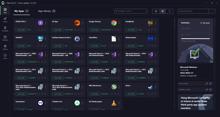Click Google Chrome version 139.0.7258.128
The height and width of the screenshot is (117, 220).
pyautogui.click(x=106, y=30)
